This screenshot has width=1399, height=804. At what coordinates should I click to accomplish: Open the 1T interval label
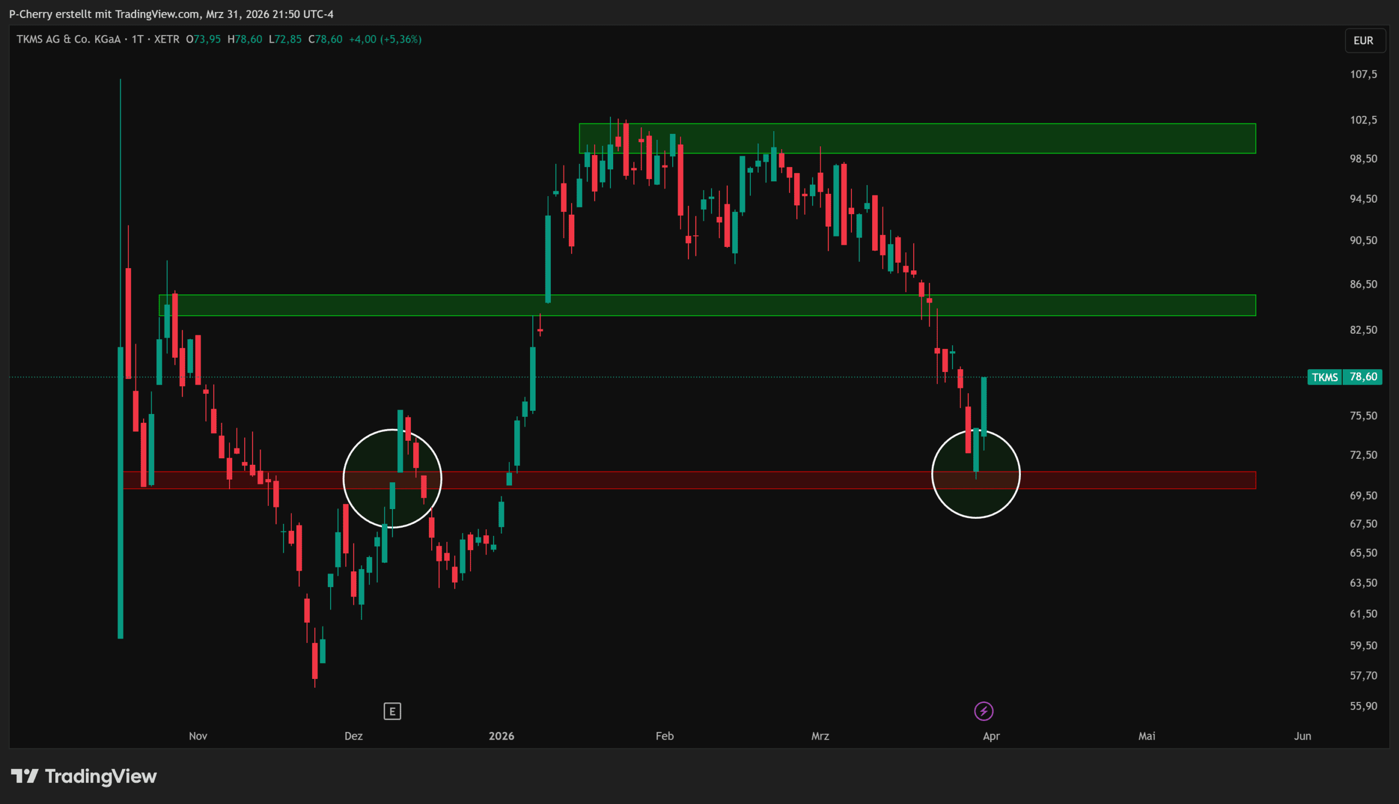137,39
